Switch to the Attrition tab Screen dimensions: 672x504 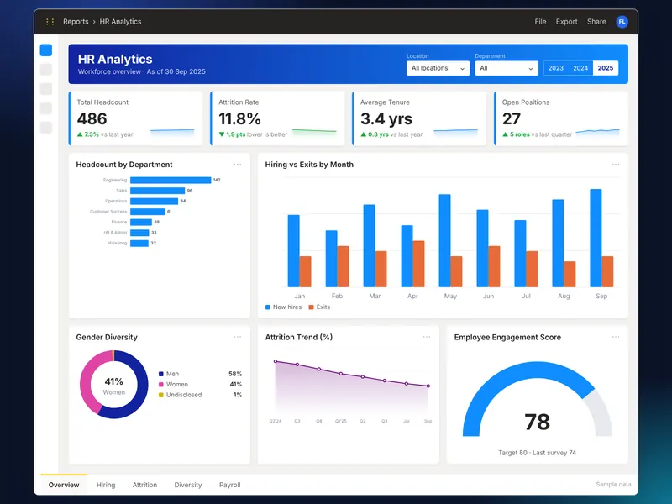[x=144, y=485]
